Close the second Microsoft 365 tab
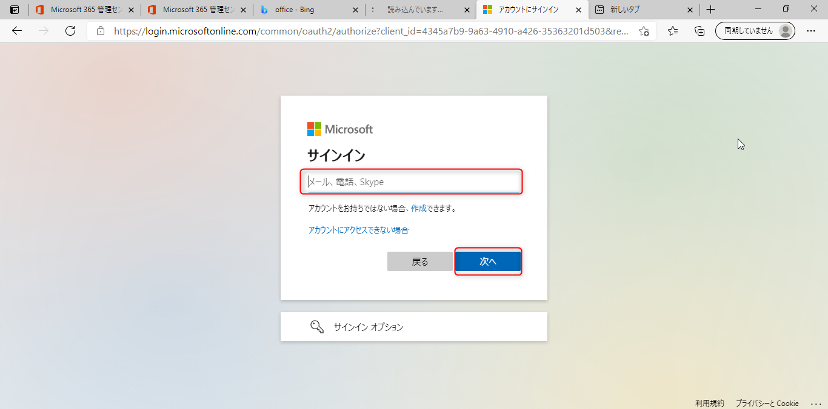 click(244, 10)
